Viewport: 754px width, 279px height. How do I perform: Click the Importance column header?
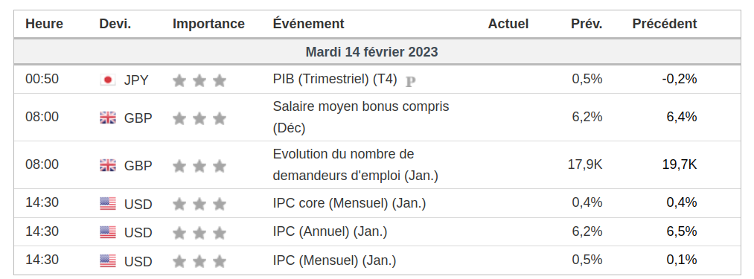coord(208,24)
